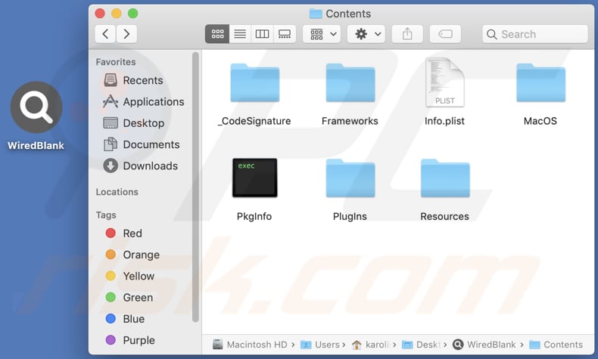Click the Share toolbar button
Image resolution: width=598 pixels, height=359 pixels.
click(x=407, y=34)
